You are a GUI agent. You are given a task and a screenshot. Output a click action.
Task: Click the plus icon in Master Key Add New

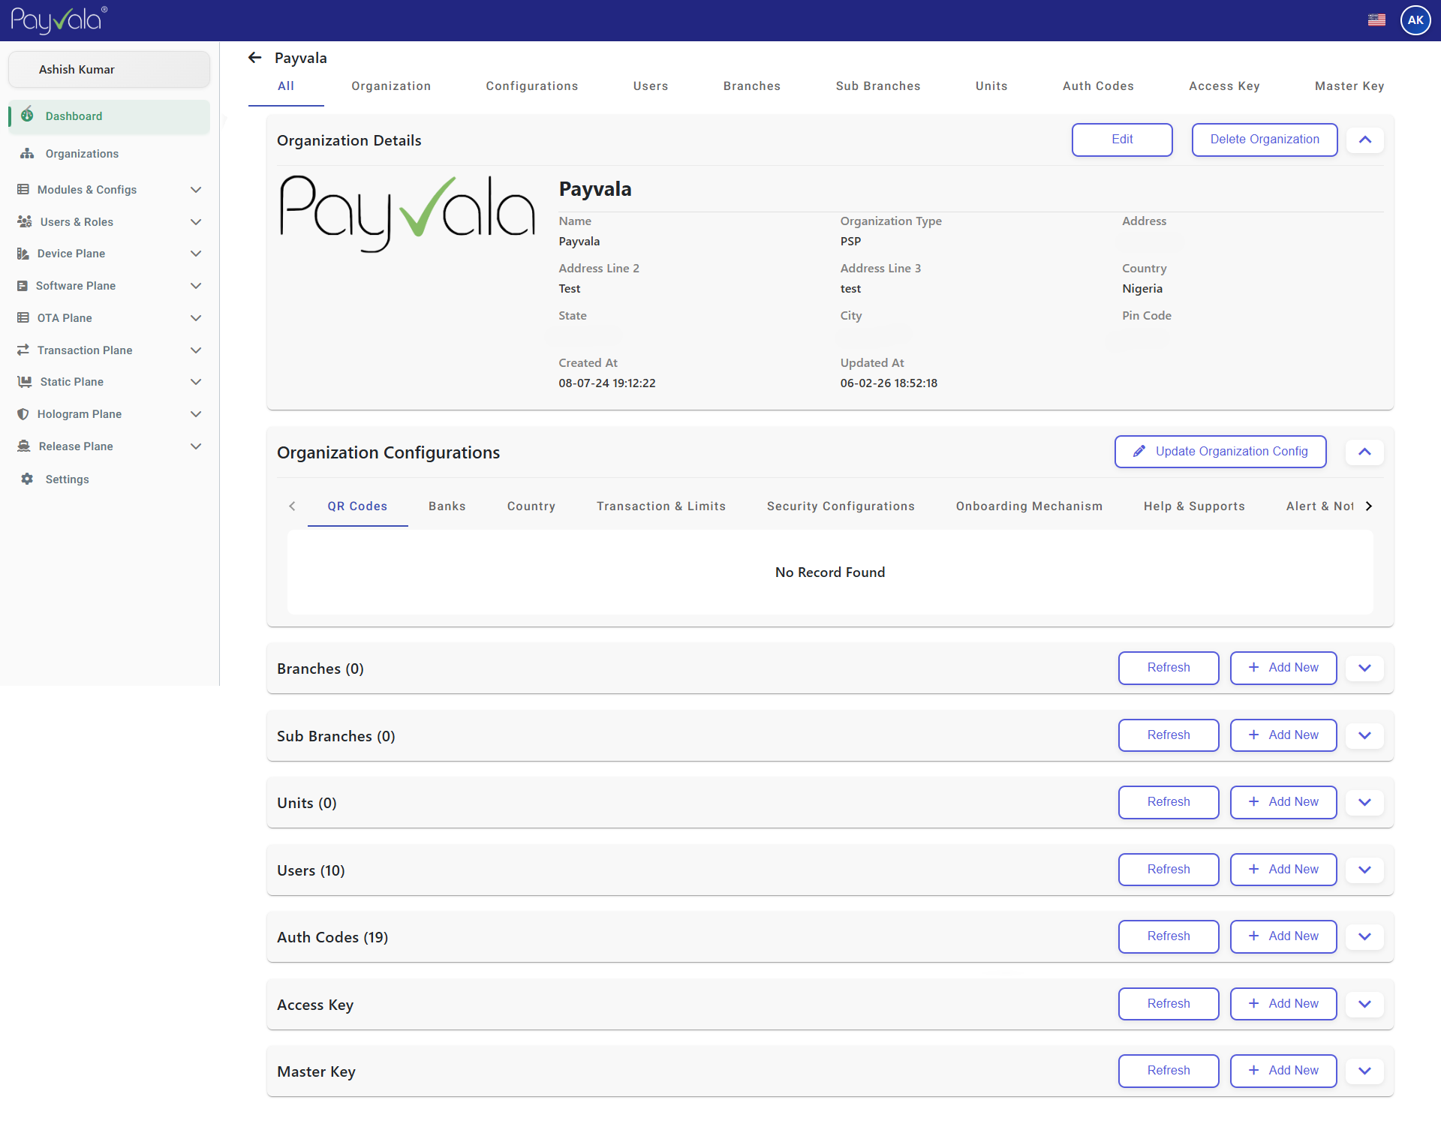tap(1253, 1070)
